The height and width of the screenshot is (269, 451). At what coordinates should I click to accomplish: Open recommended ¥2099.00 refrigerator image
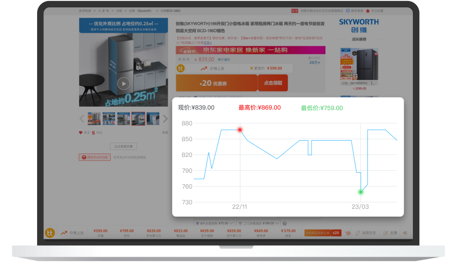[x=359, y=64]
